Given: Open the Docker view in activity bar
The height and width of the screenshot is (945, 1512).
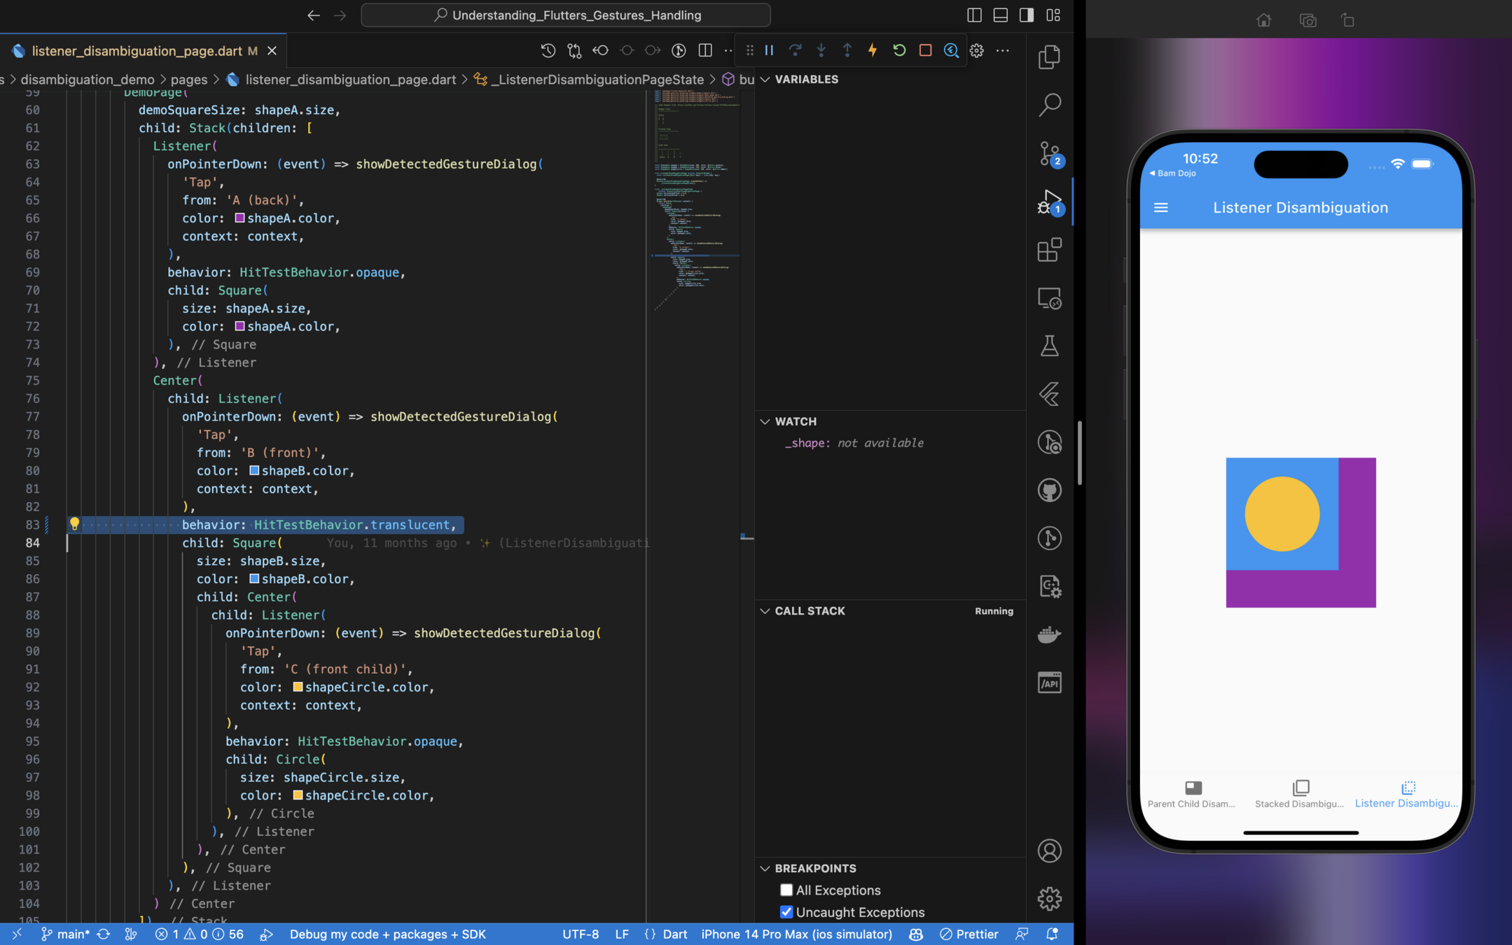Looking at the screenshot, I should [x=1049, y=634].
